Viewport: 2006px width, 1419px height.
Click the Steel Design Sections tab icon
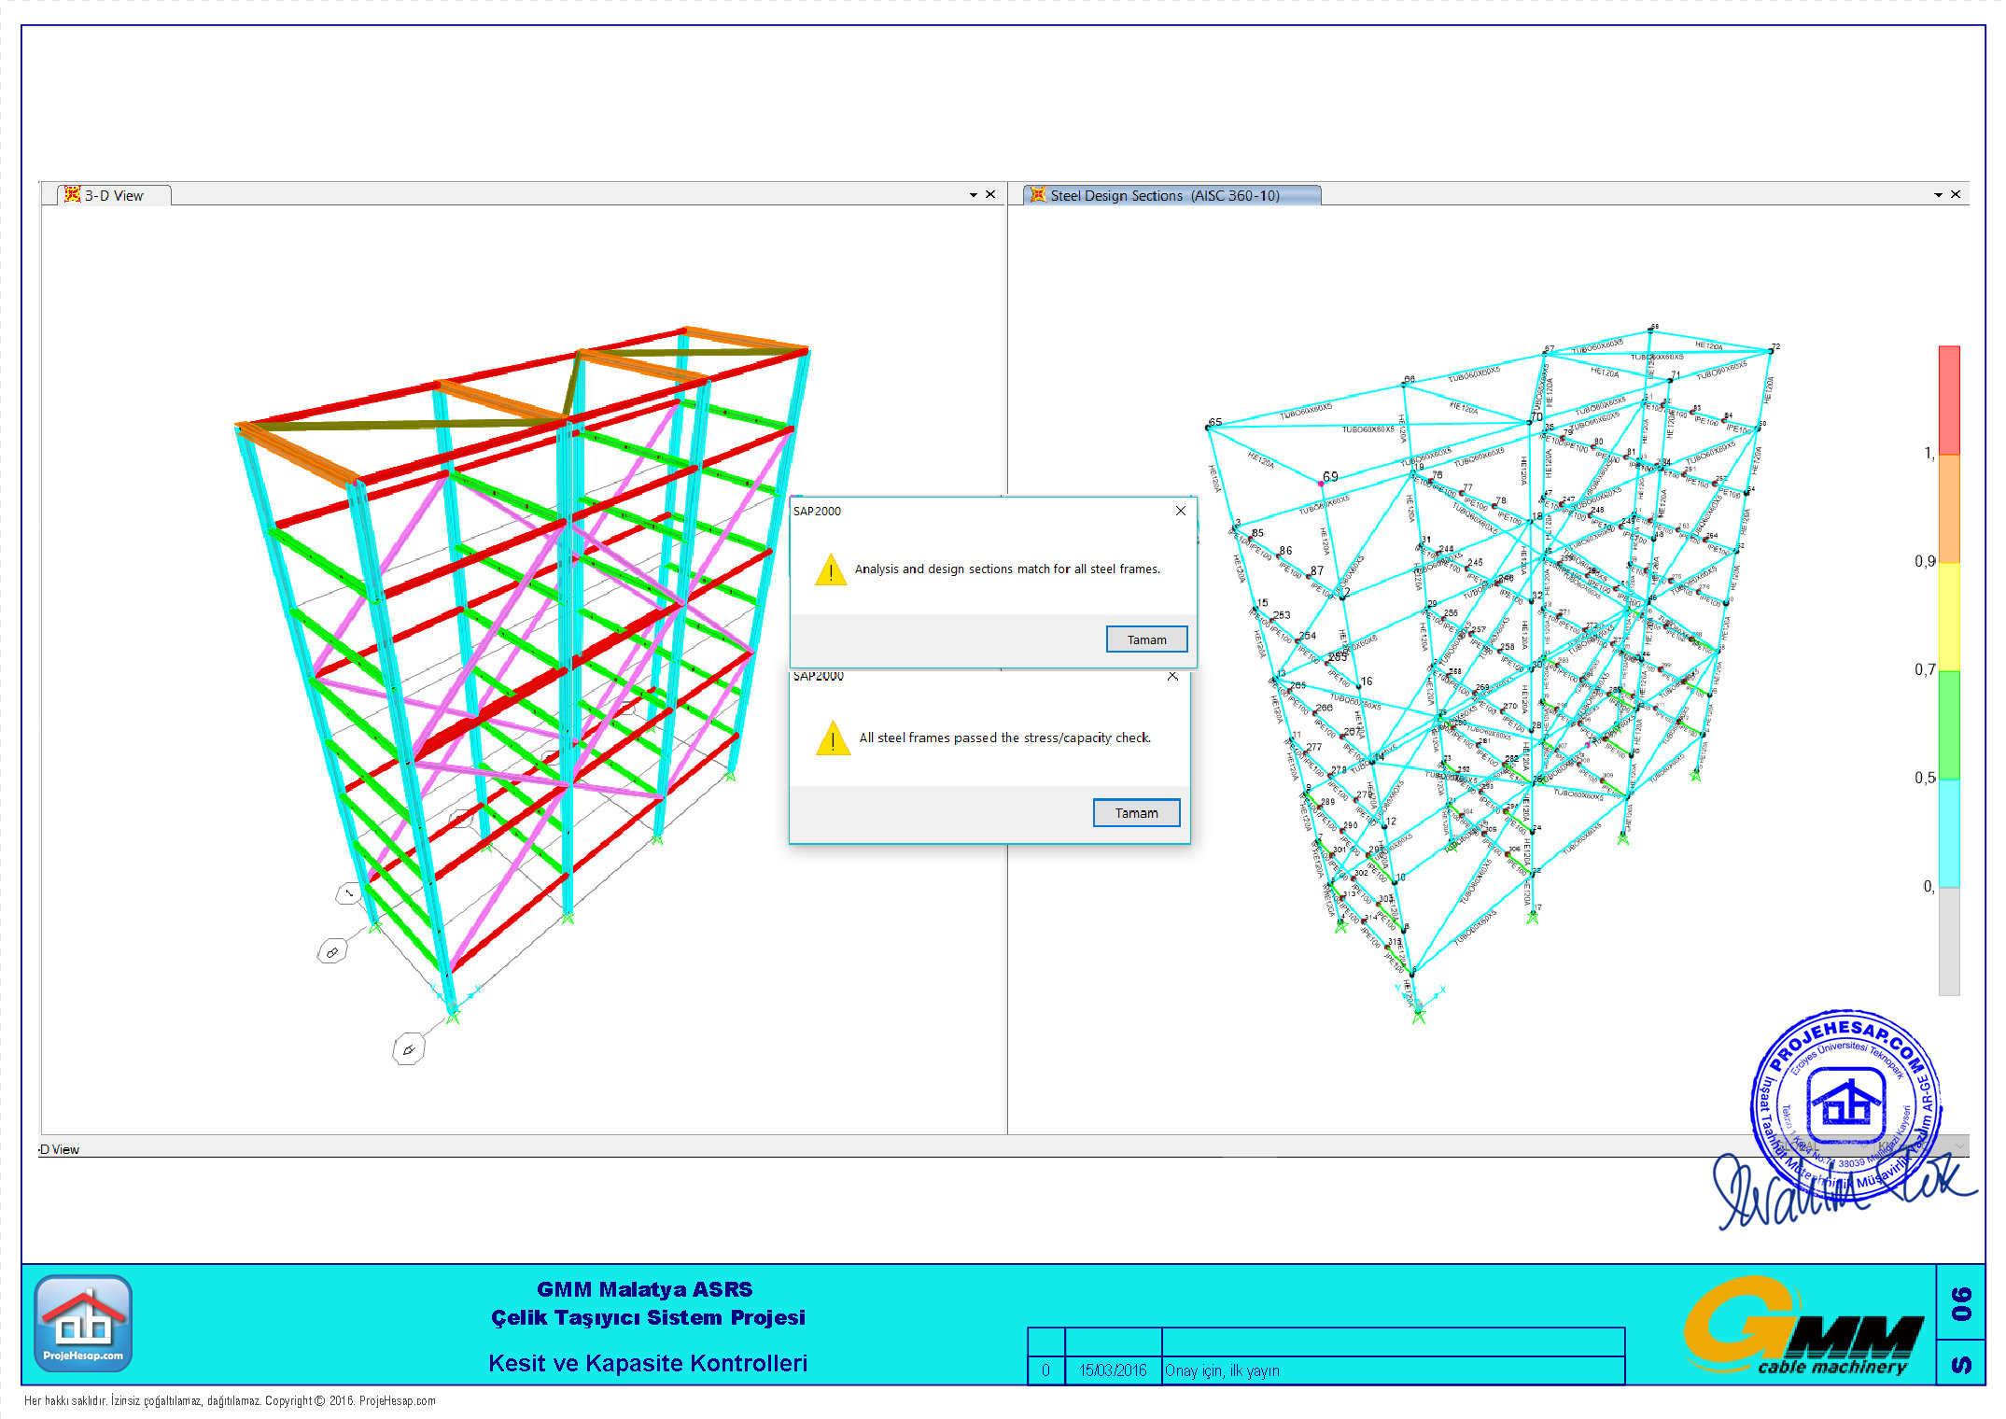(x=1037, y=194)
